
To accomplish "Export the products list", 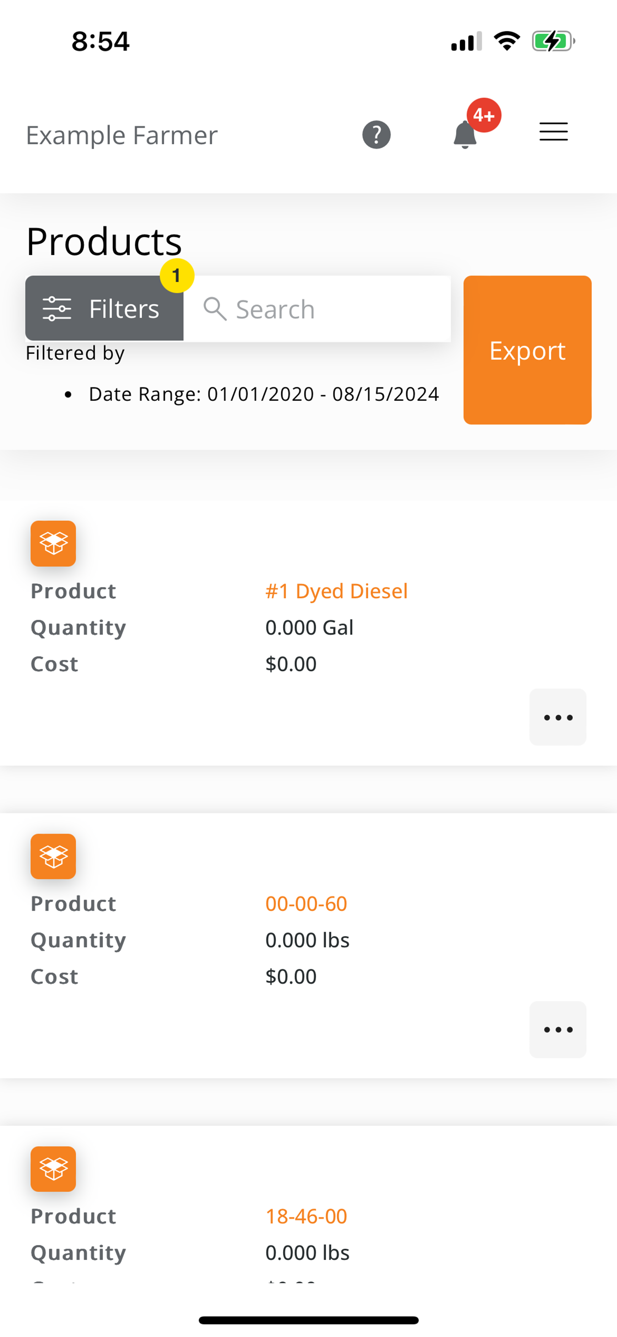I will point(527,350).
